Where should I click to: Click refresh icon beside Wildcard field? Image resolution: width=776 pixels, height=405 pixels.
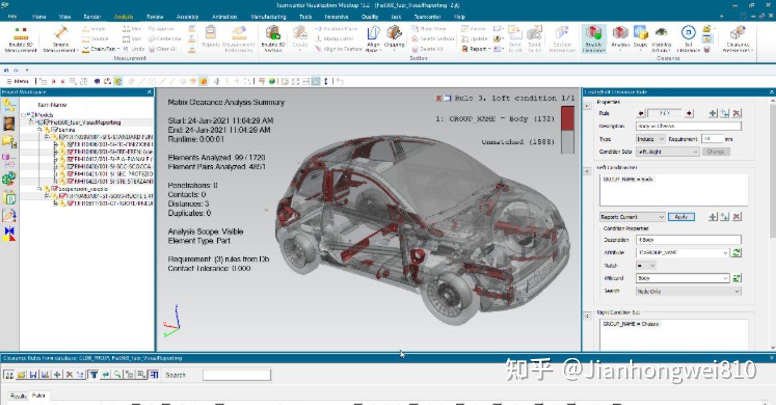pyautogui.click(x=736, y=278)
